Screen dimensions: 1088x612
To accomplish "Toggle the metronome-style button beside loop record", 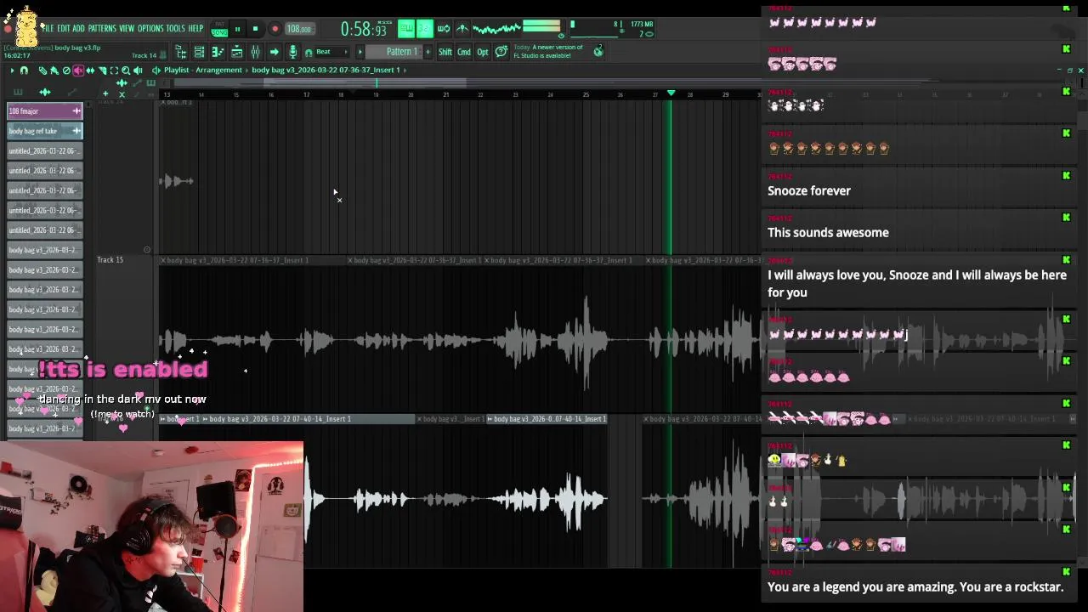I will (462, 28).
